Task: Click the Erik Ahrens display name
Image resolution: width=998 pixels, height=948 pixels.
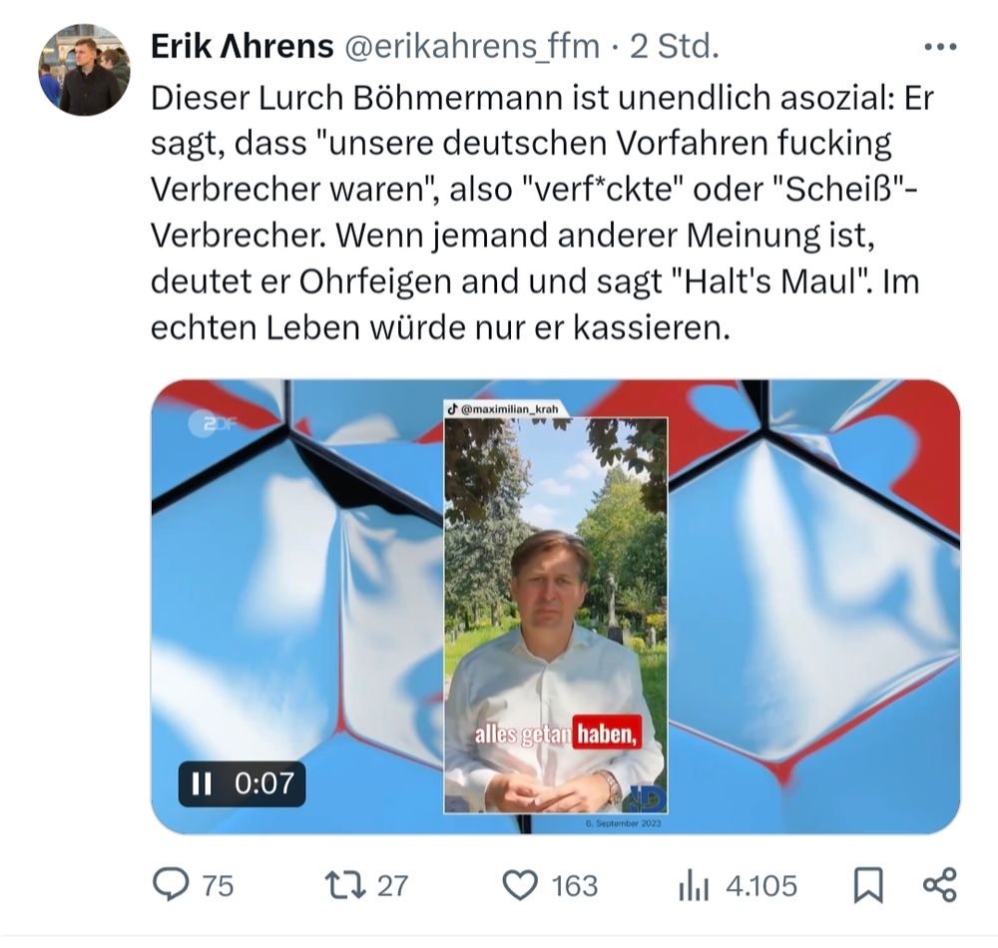Action: [x=242, y=47]
